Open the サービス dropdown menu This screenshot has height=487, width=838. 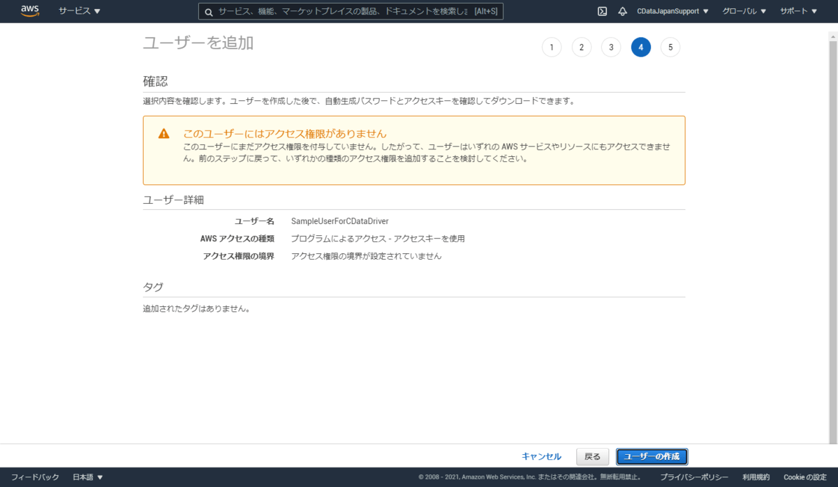pos(80,11)
